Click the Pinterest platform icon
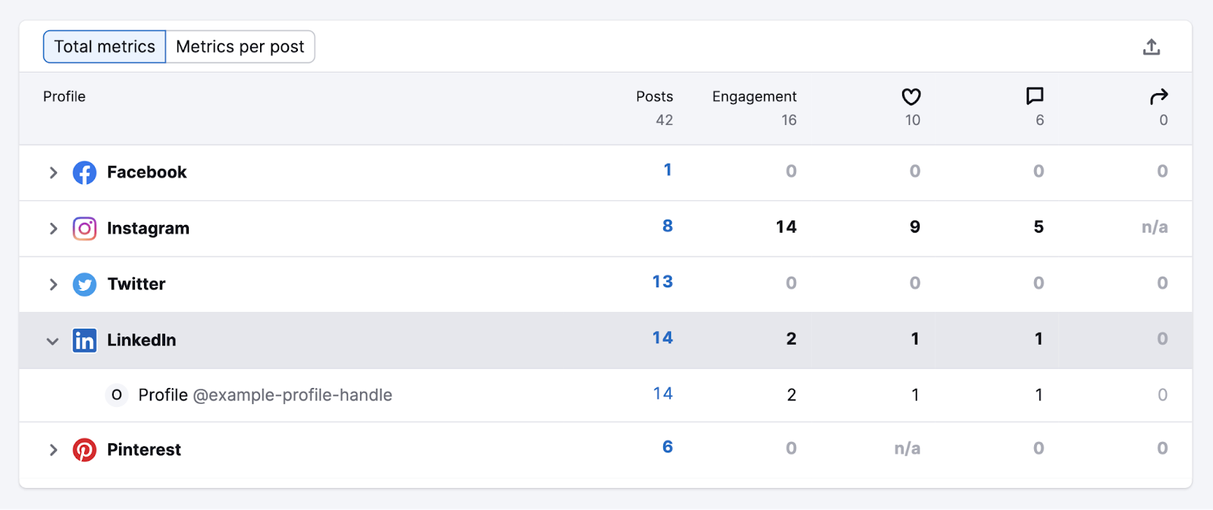Viewport: 1213px width, 510px height. [x=85, y=449]
